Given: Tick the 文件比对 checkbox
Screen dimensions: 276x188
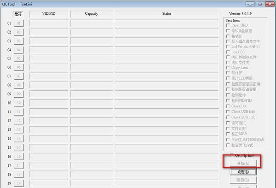Looking at the screenshot, I should pos(228,129).
